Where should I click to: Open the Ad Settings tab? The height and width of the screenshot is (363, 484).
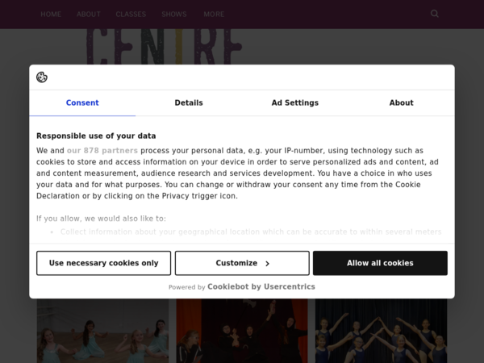(295, 103)
